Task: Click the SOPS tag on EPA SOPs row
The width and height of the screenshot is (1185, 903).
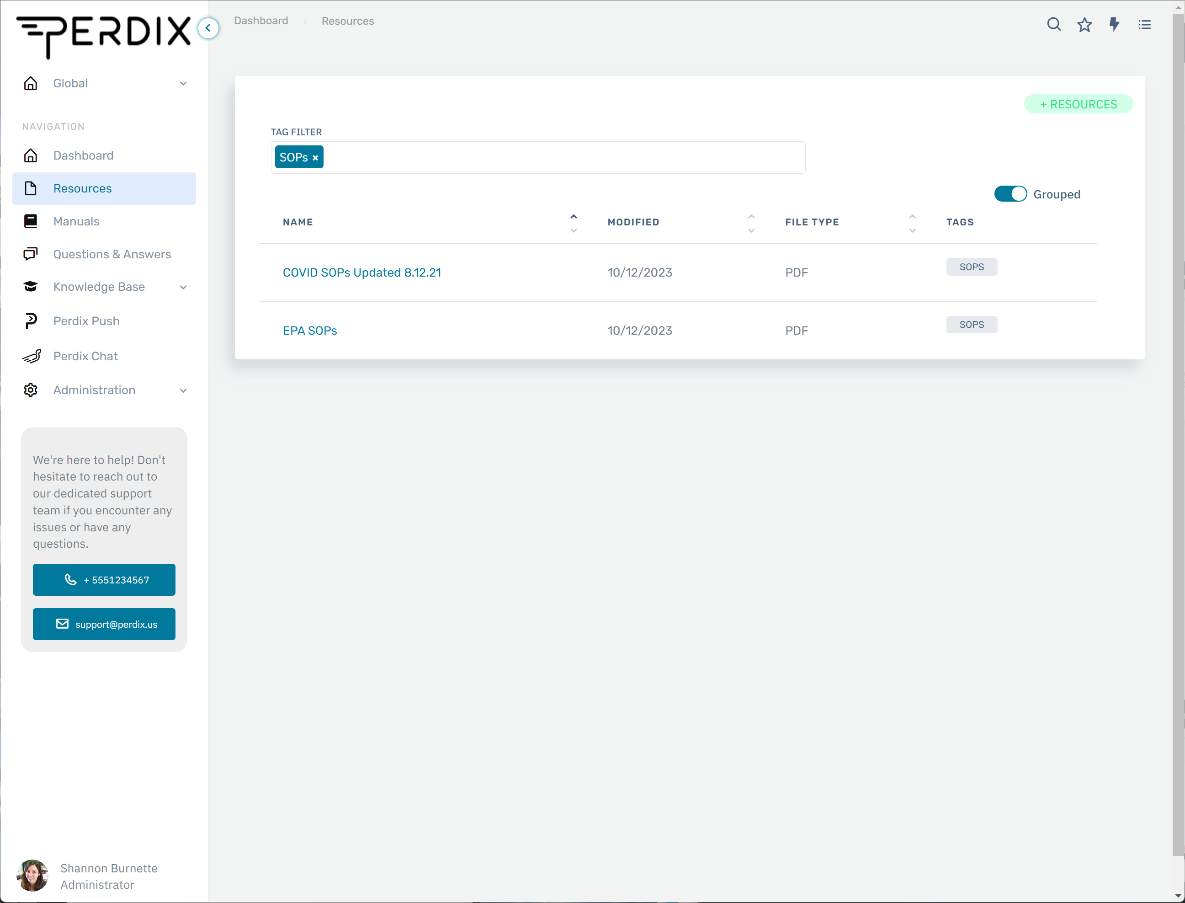Action: click(x=971, y=325)
